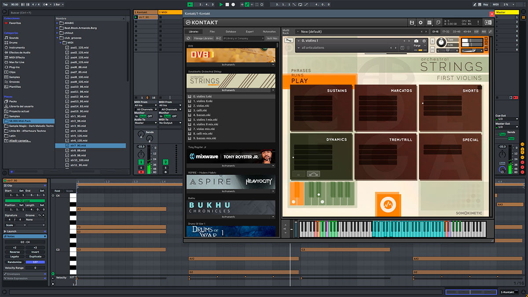528x297 pixels.
Task: Toggle the Fold button in piano roll
Action: (57, 191)
